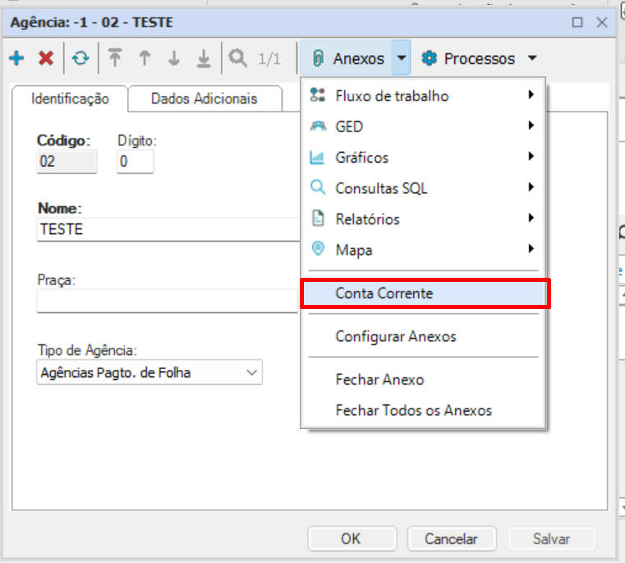Viewport: 625px width, 563px height.
Task: Delete the record with the red X icon
Action: (46, 58)
